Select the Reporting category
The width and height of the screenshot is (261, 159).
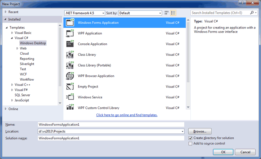click(x=27, y=59)
